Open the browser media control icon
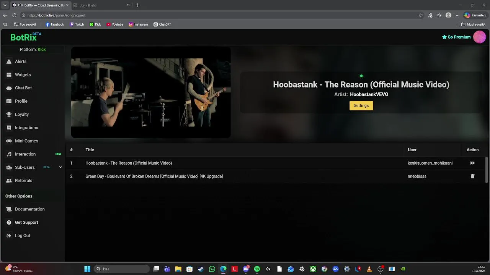Image resolution: width=490 pixels, height=275 pixels. [x=430, y=15]
